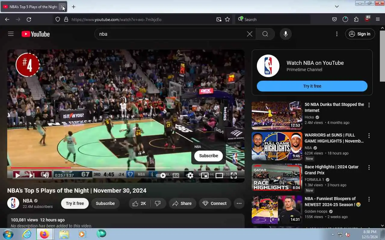Open the Firefox extensions puzzle icon
This screenshot has height=240, width=385.
pos(356,19)
